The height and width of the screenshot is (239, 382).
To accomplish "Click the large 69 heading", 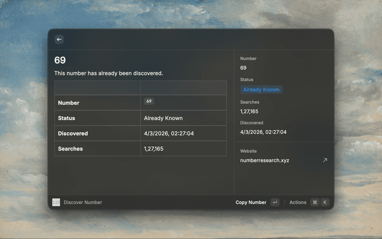I will 60,60.
